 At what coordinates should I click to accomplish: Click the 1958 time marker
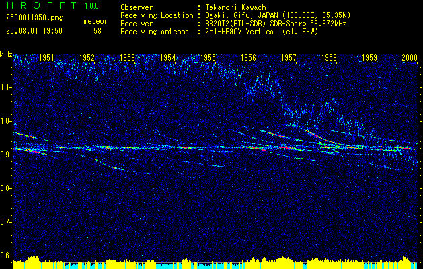(x=329, y=57)
